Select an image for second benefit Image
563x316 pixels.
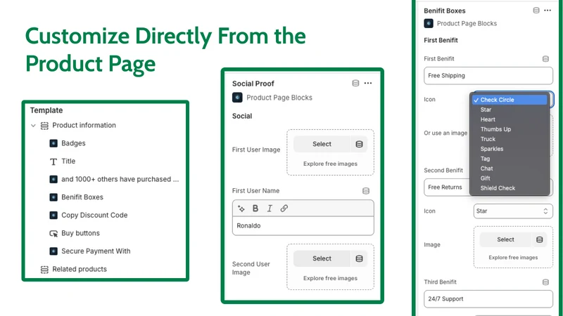point(505,239)
